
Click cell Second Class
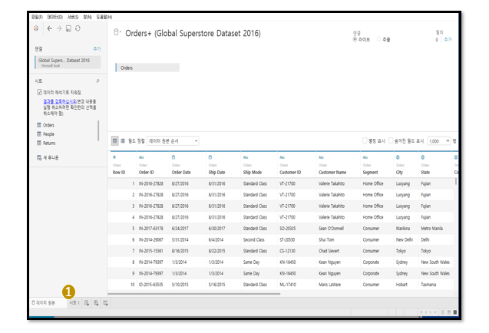[254, 239]
